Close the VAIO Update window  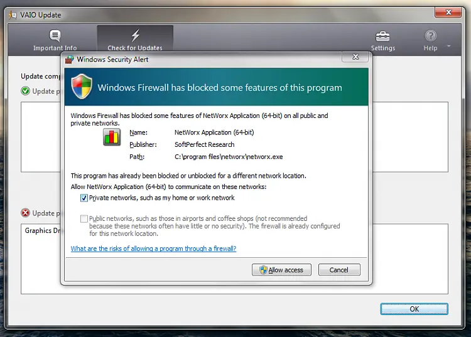pyautogui.click(x=448, y=13)
